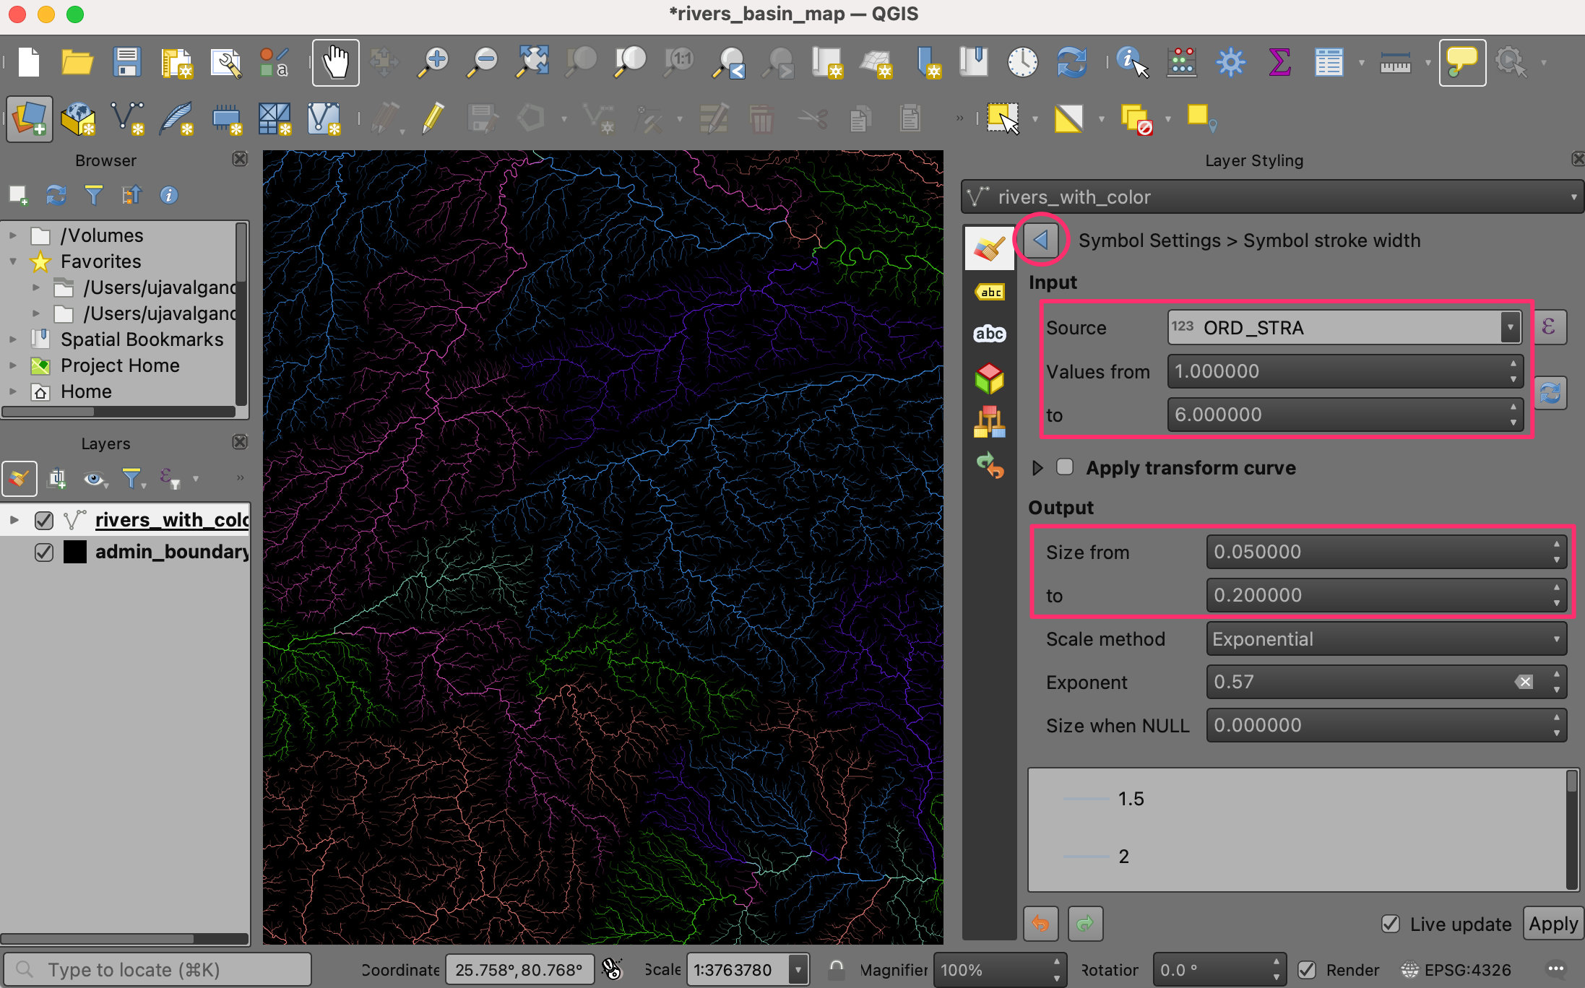
Task: Select Spatial Bookmarks in the Browser tree
Action: click(142, 339)
